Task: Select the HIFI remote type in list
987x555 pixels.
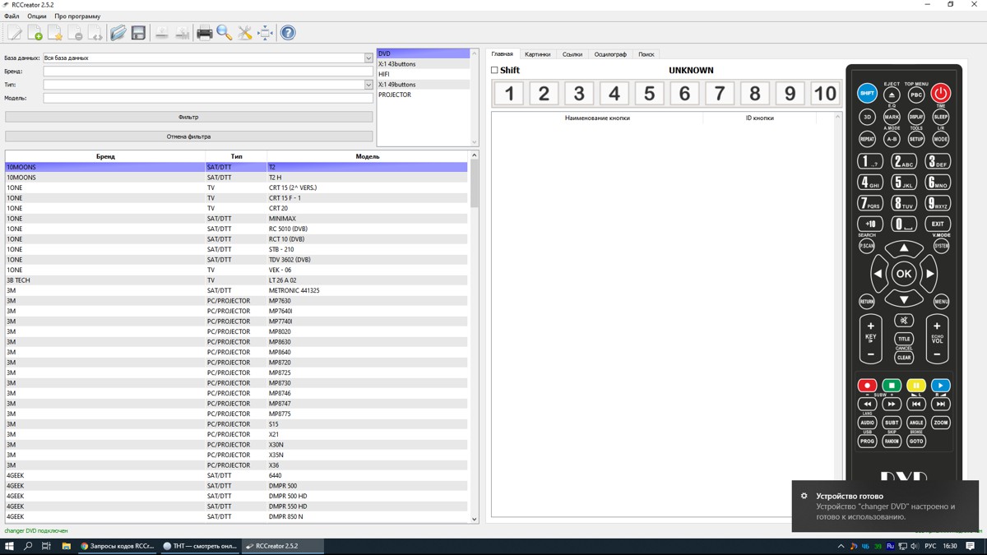Action: coord(384,74)
